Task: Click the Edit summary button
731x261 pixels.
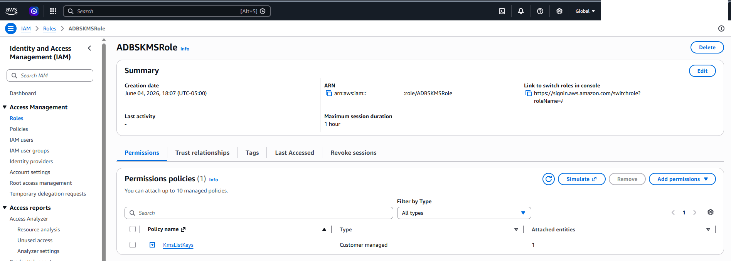Action: pos(702,71)
